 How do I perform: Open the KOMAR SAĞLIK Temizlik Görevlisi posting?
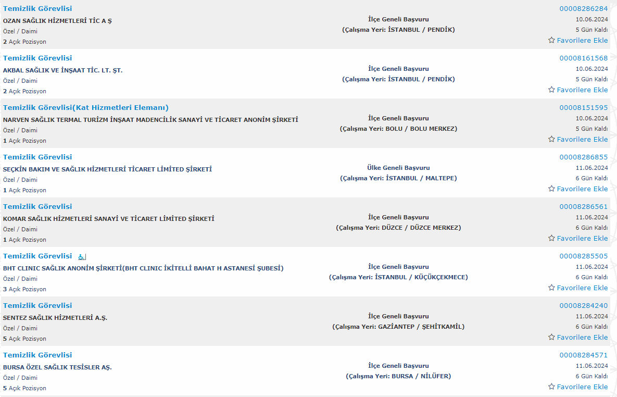(x=37, y=207)
